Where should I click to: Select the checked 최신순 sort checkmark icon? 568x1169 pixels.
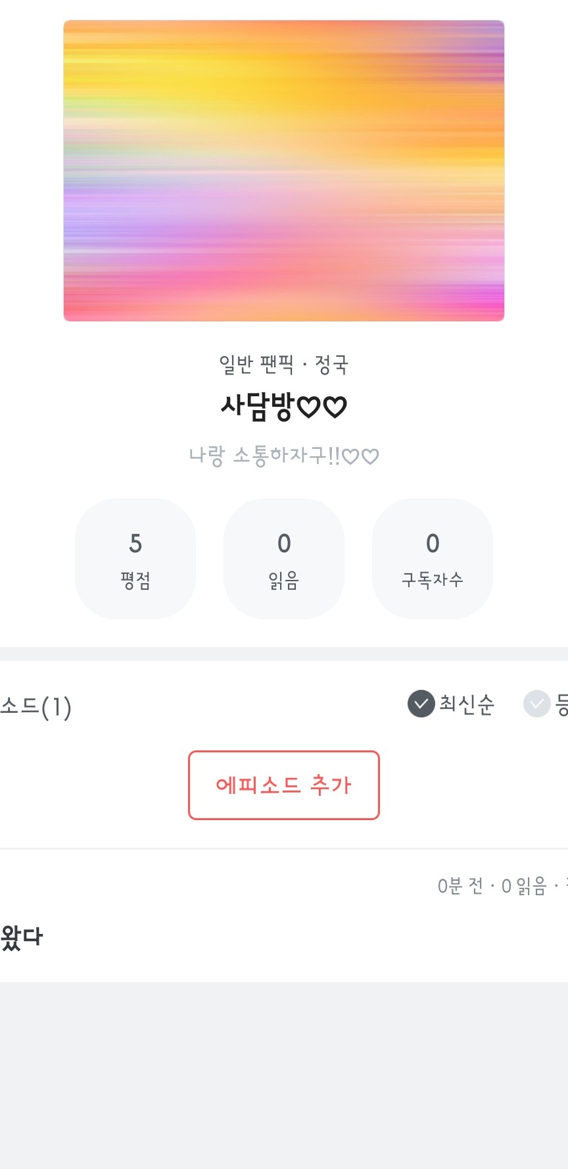coord(421,704)
